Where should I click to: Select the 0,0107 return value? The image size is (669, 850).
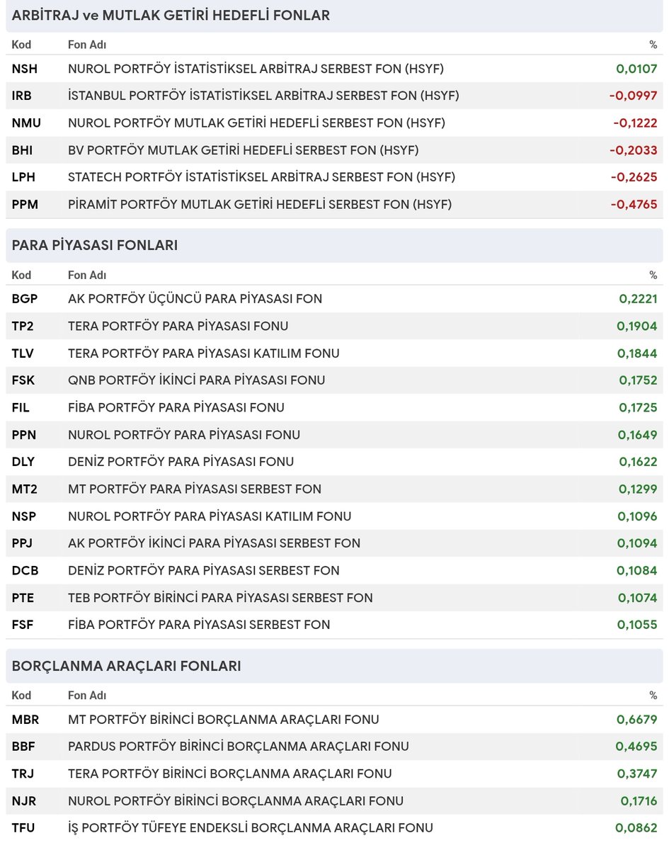(x=636, y=69)
